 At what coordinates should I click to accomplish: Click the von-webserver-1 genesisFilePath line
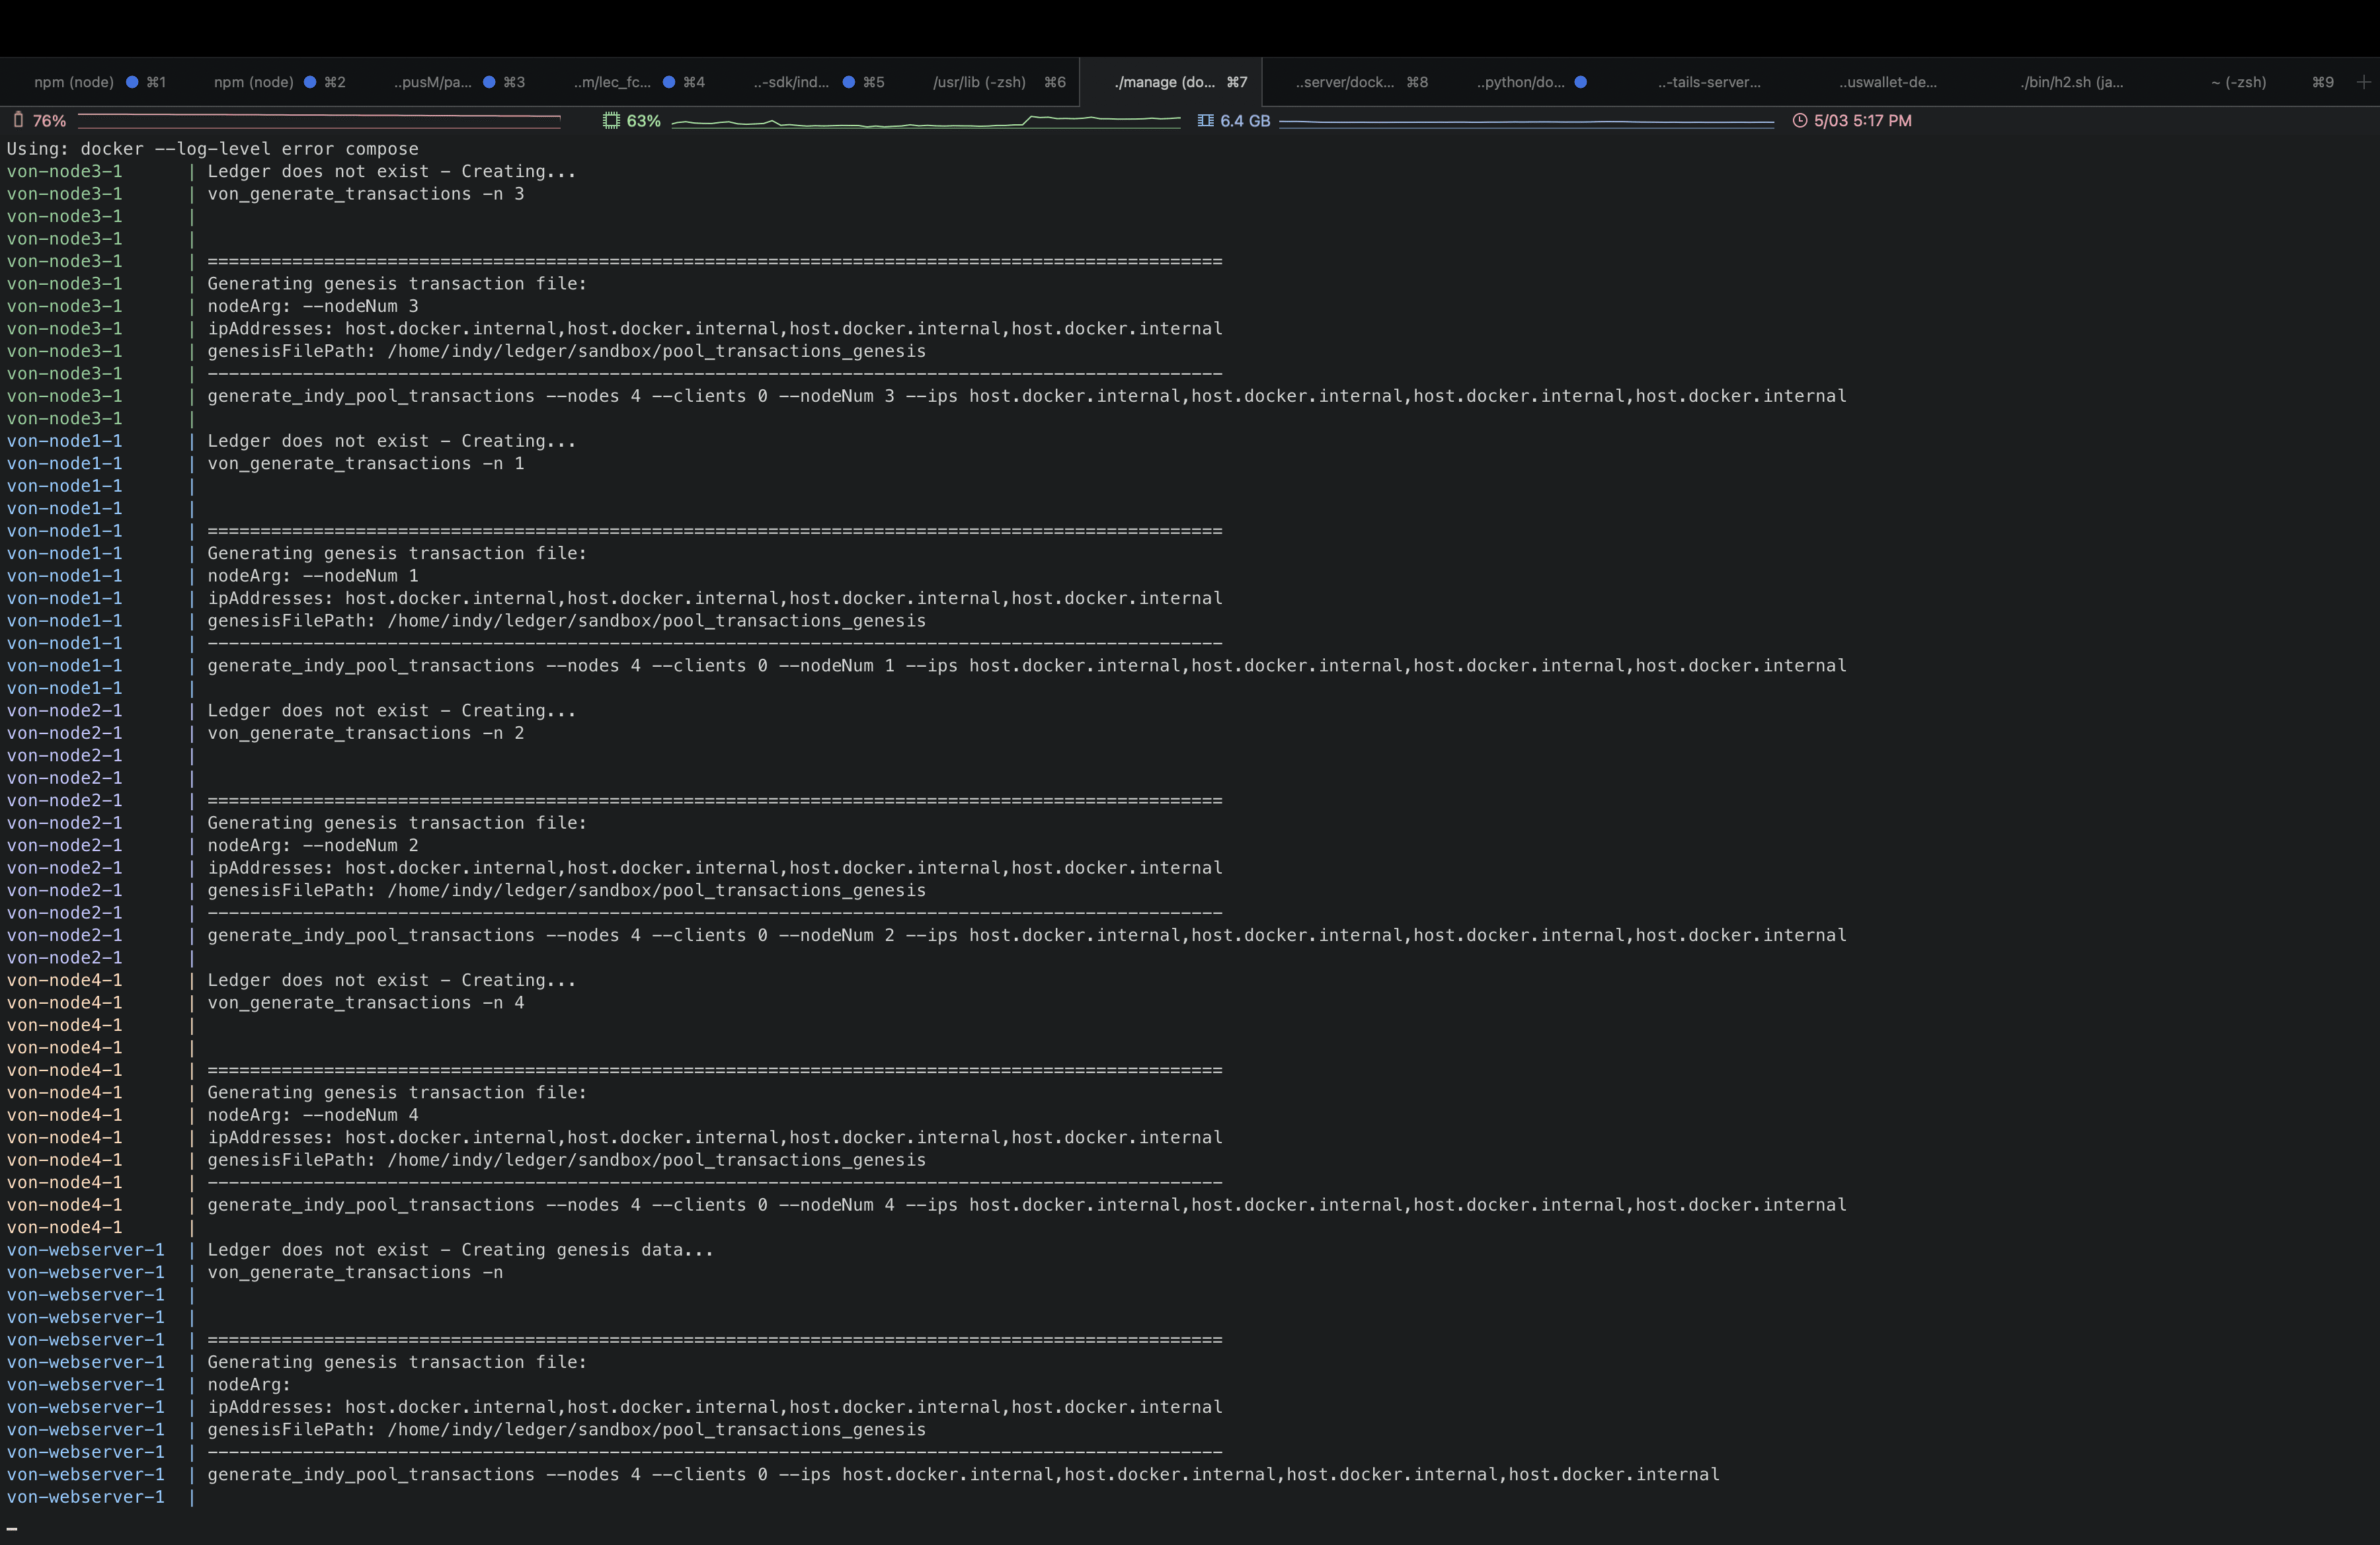(566, 1429)
